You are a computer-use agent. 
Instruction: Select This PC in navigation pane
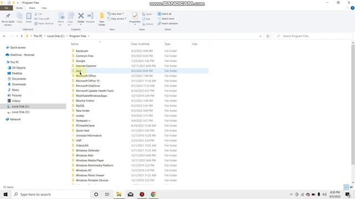coord(14,62)
